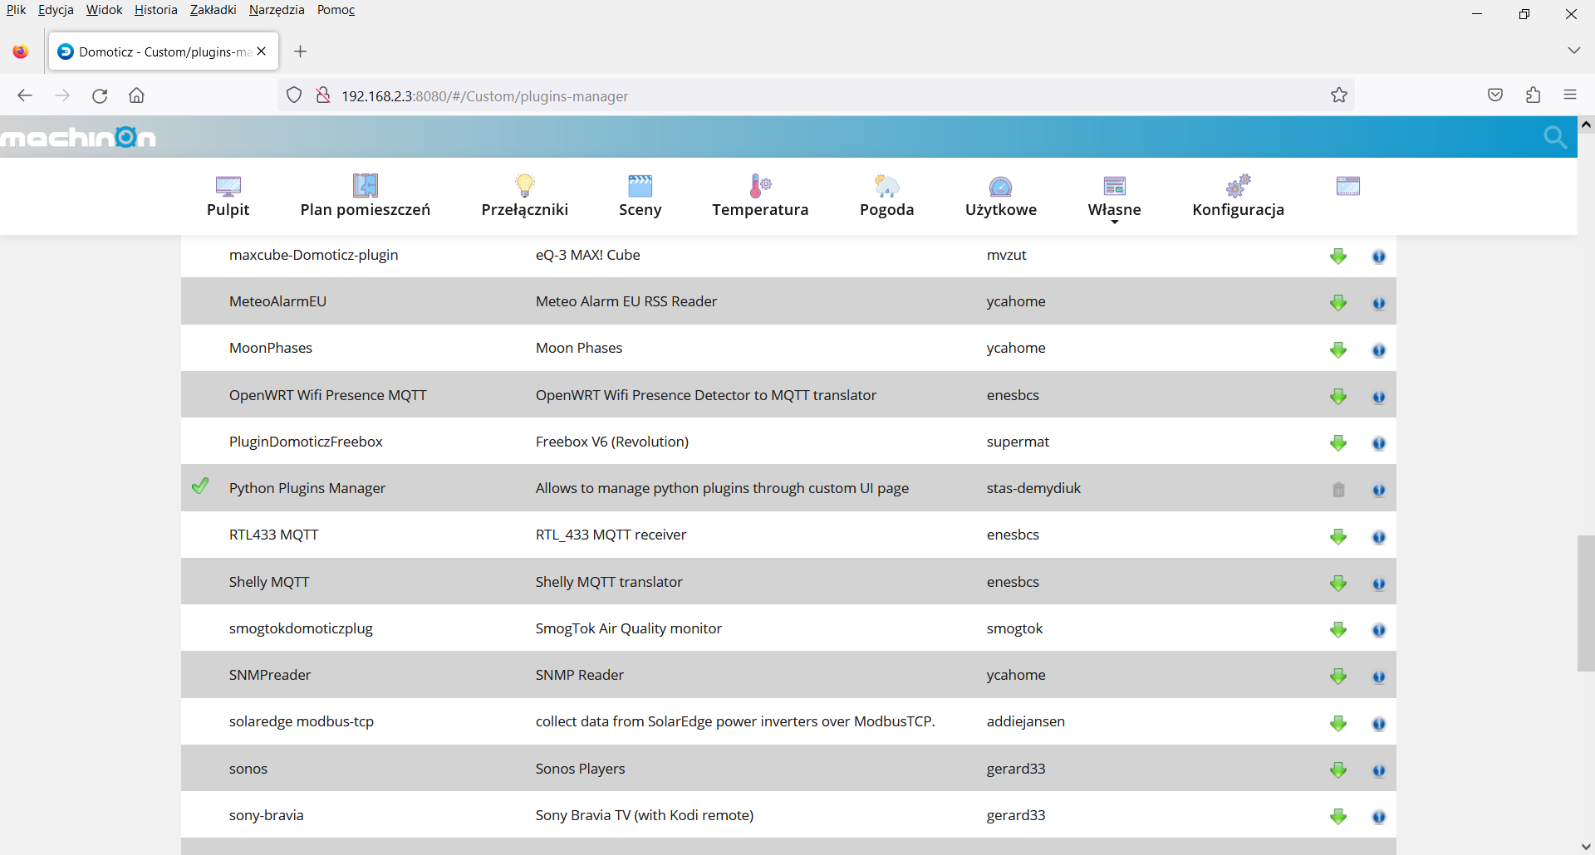Open the Zakładki menu

coord(213,10)
